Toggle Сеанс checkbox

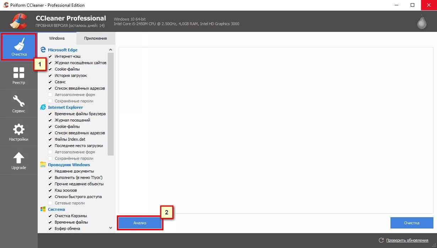[x=50, y=82]
